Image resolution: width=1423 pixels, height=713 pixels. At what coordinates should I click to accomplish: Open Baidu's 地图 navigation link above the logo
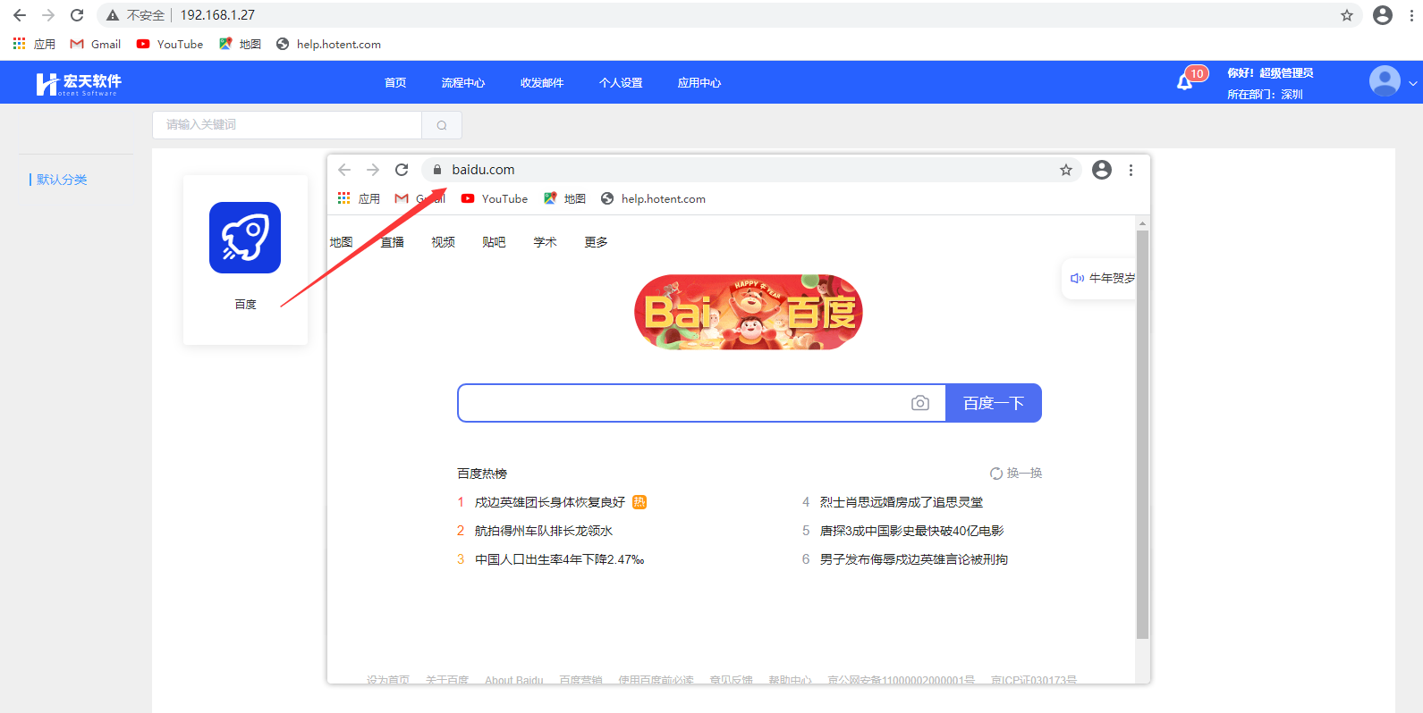(341, 242)
